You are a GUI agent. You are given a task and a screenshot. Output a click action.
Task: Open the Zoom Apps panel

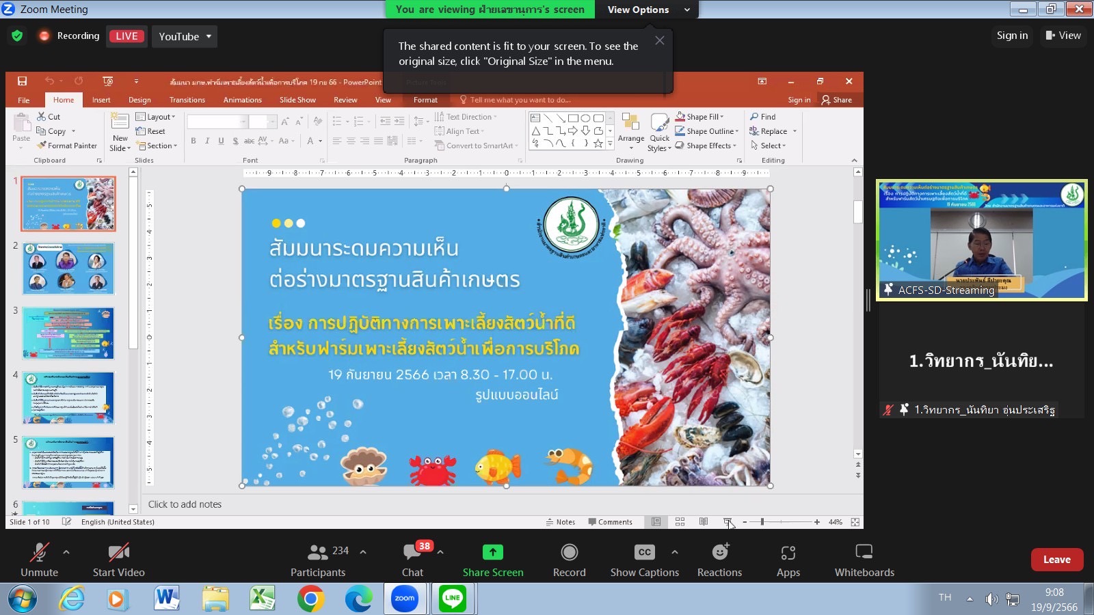788,560
